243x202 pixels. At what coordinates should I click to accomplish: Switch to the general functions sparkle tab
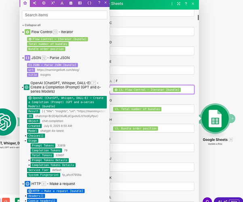34,3
